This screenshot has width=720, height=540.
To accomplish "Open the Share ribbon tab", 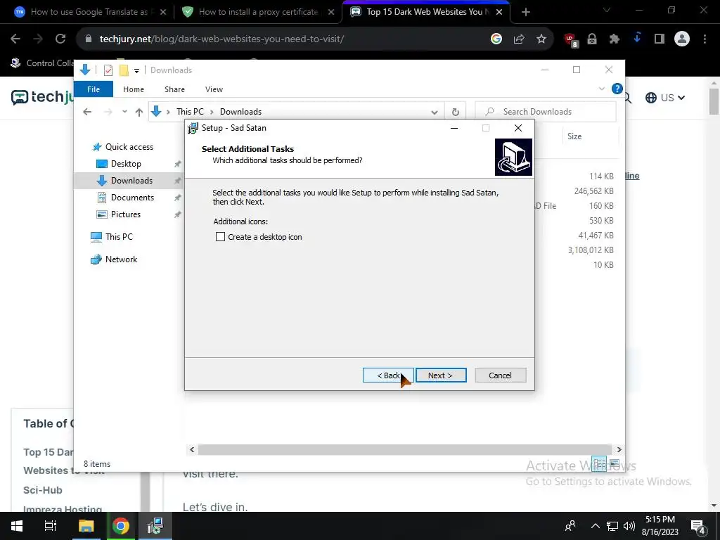I will point(174,89).
